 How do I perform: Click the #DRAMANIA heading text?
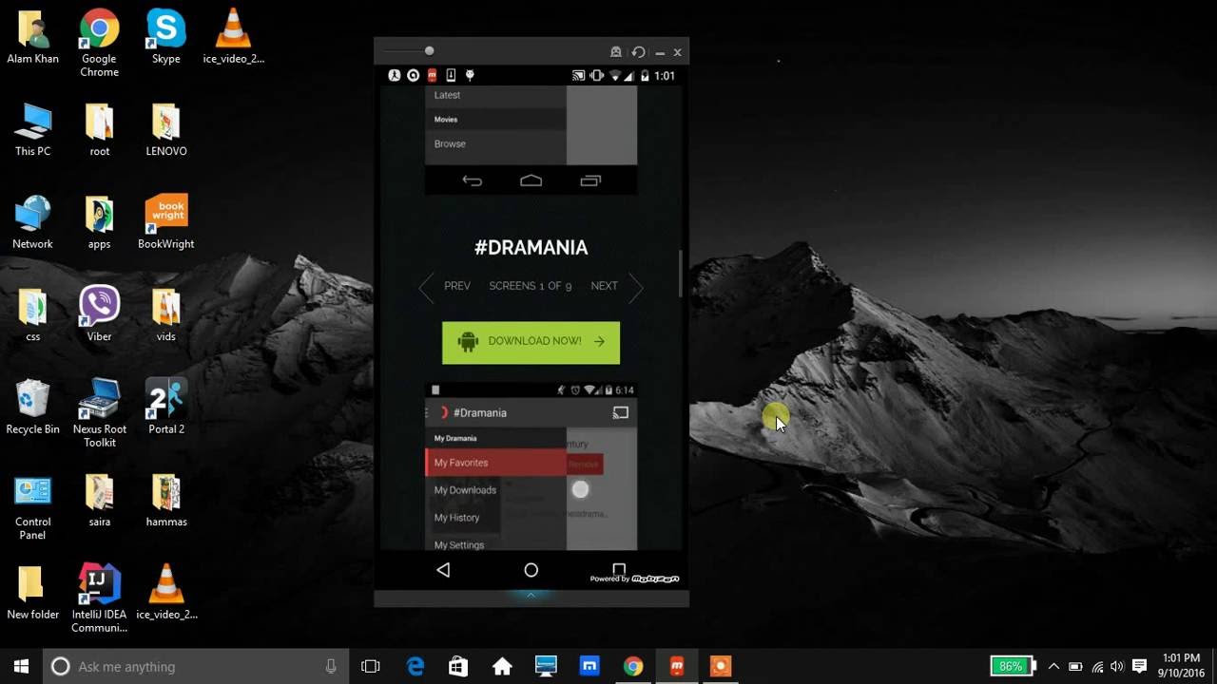[531, 248]
